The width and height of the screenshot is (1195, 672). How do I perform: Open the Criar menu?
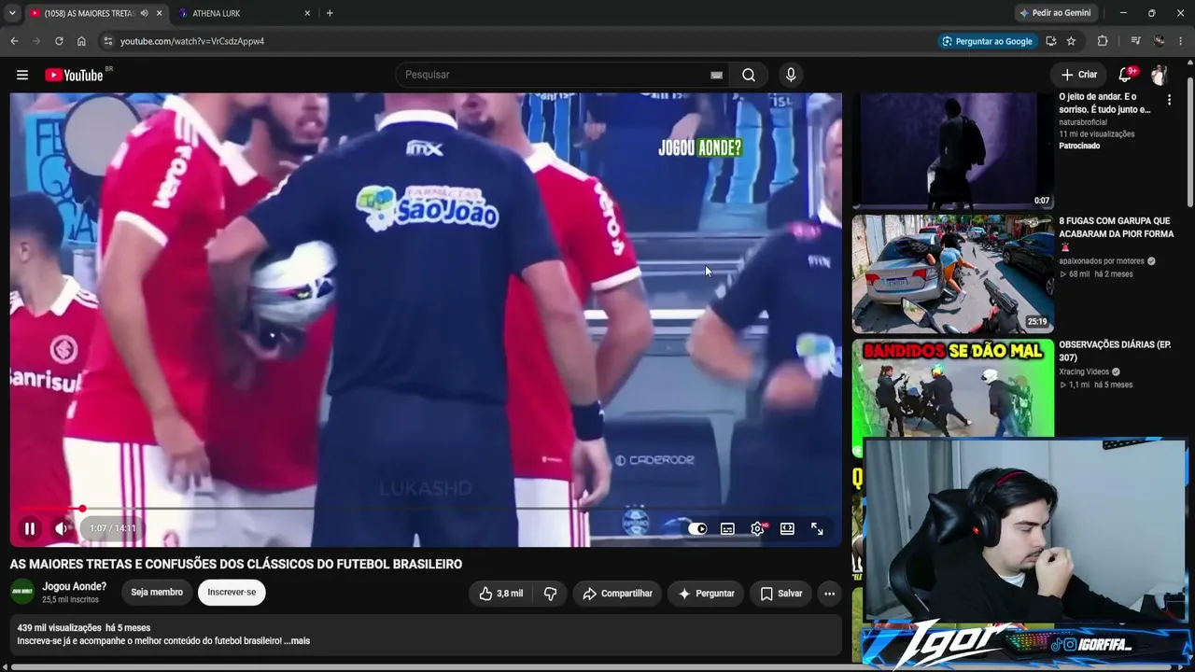click(1079, 75)
